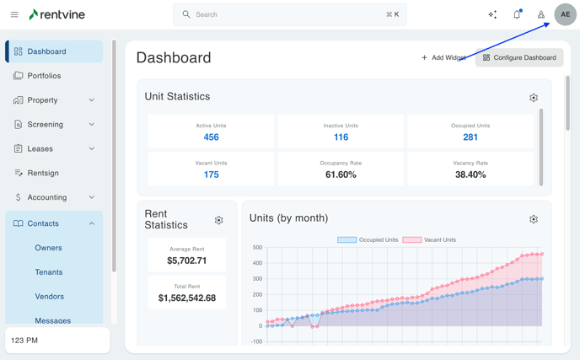Expand the Property menu chevron
The width and height of the screenshot is (580, 360).
point(92,100)
